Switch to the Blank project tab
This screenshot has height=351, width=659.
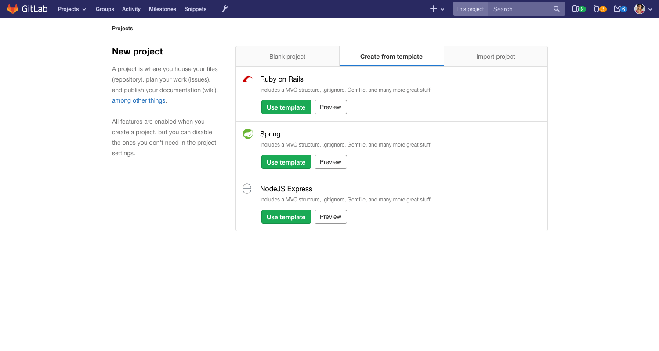point(287,56)
